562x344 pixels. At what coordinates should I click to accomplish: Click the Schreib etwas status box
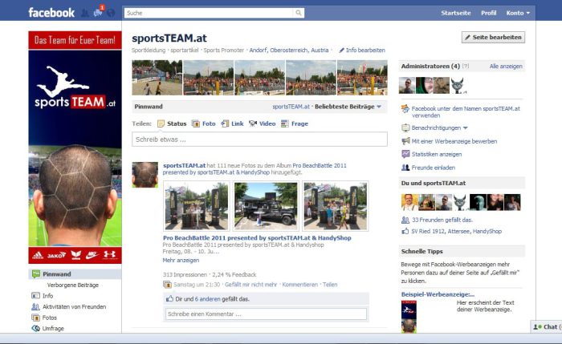point(259,140)
